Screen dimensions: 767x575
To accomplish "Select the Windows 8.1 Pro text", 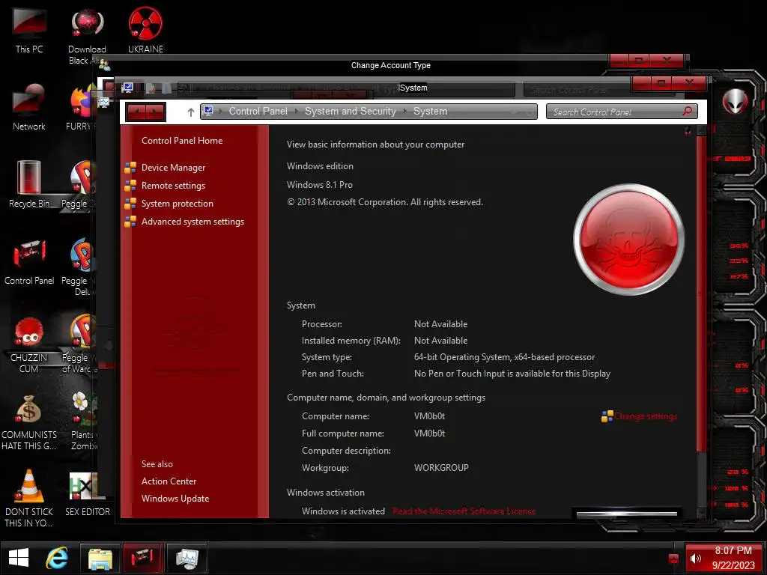I will pos(319,185).
